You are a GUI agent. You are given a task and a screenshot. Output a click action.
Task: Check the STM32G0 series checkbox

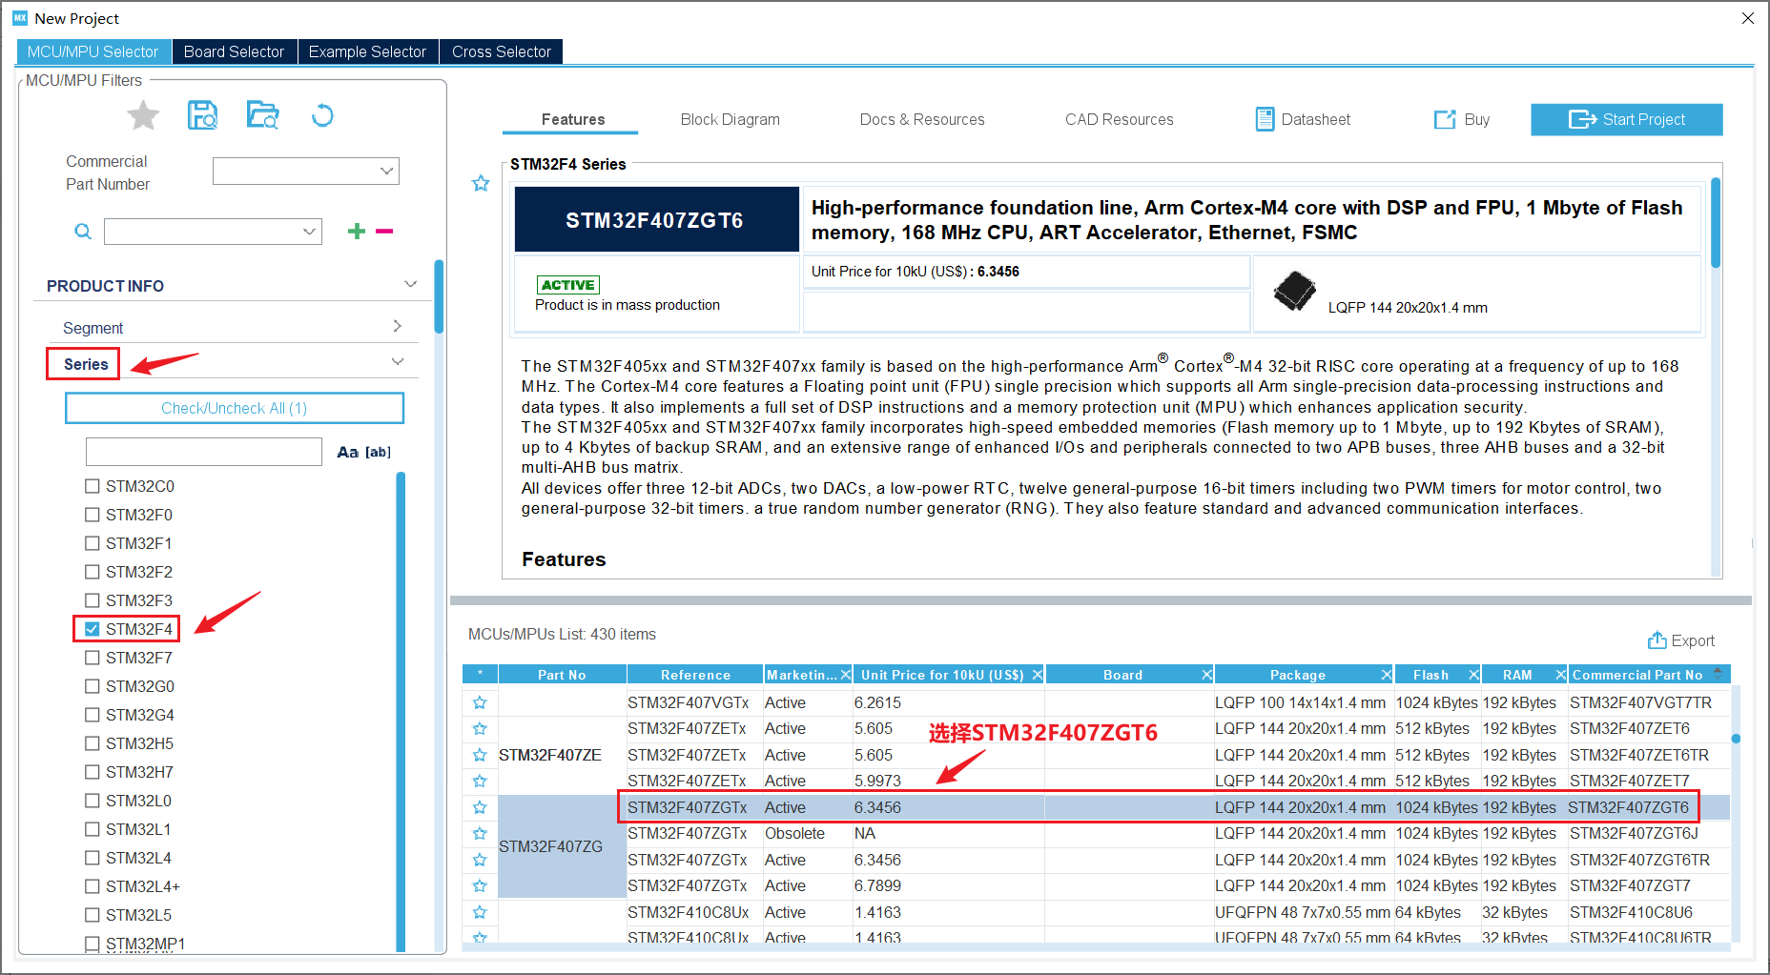[93, 686]
